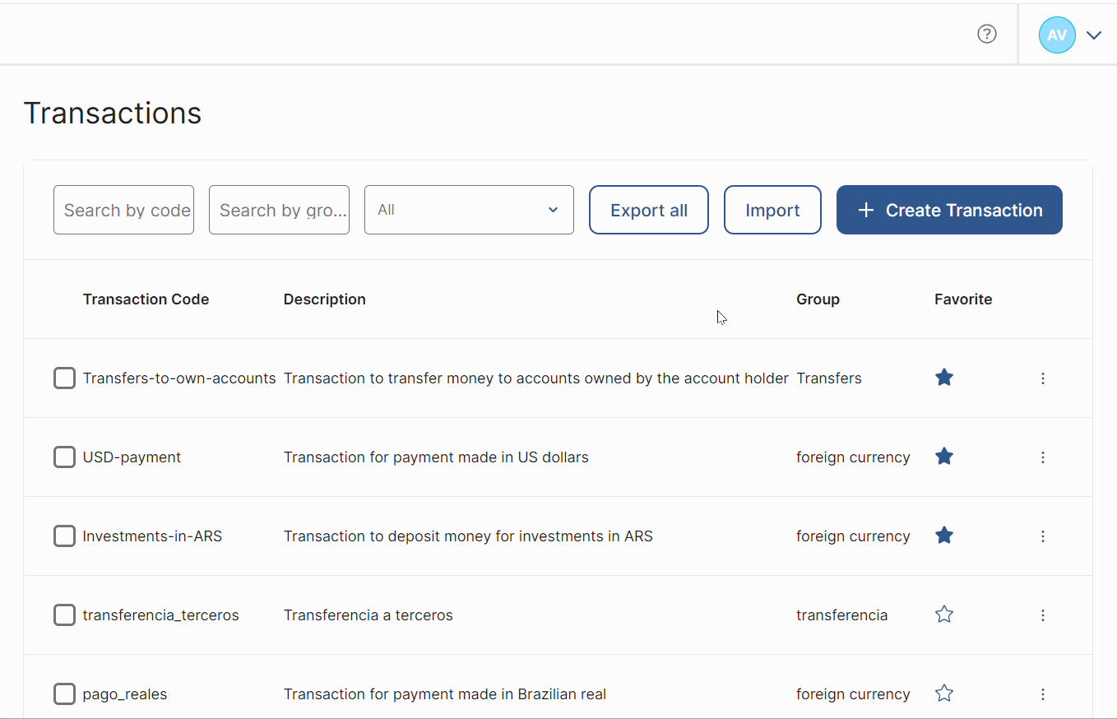
Task: Click the AV user avatar
Action: pyautogui.click(x=1057, y=35)
